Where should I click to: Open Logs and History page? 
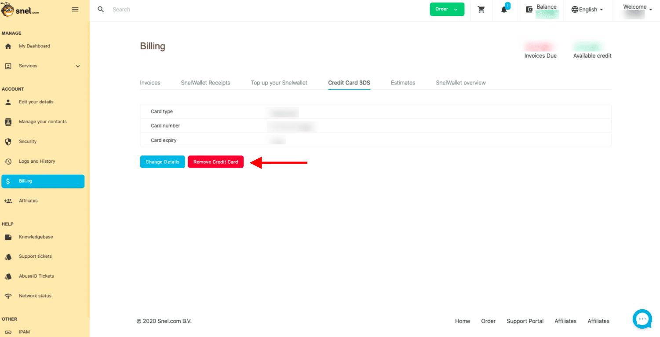click(x=37, y=161)
